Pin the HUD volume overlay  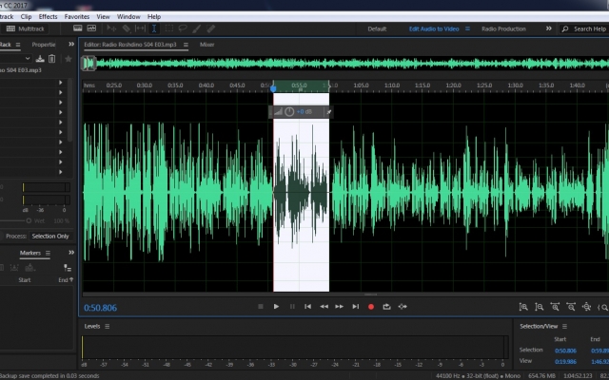click(328, 112)
